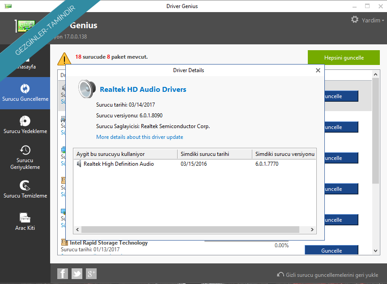Click the Surucu tarihi: 03/14/2017 text
Image resolution: width=387 pixels, height=284 pixels.
tap(125, 105)
